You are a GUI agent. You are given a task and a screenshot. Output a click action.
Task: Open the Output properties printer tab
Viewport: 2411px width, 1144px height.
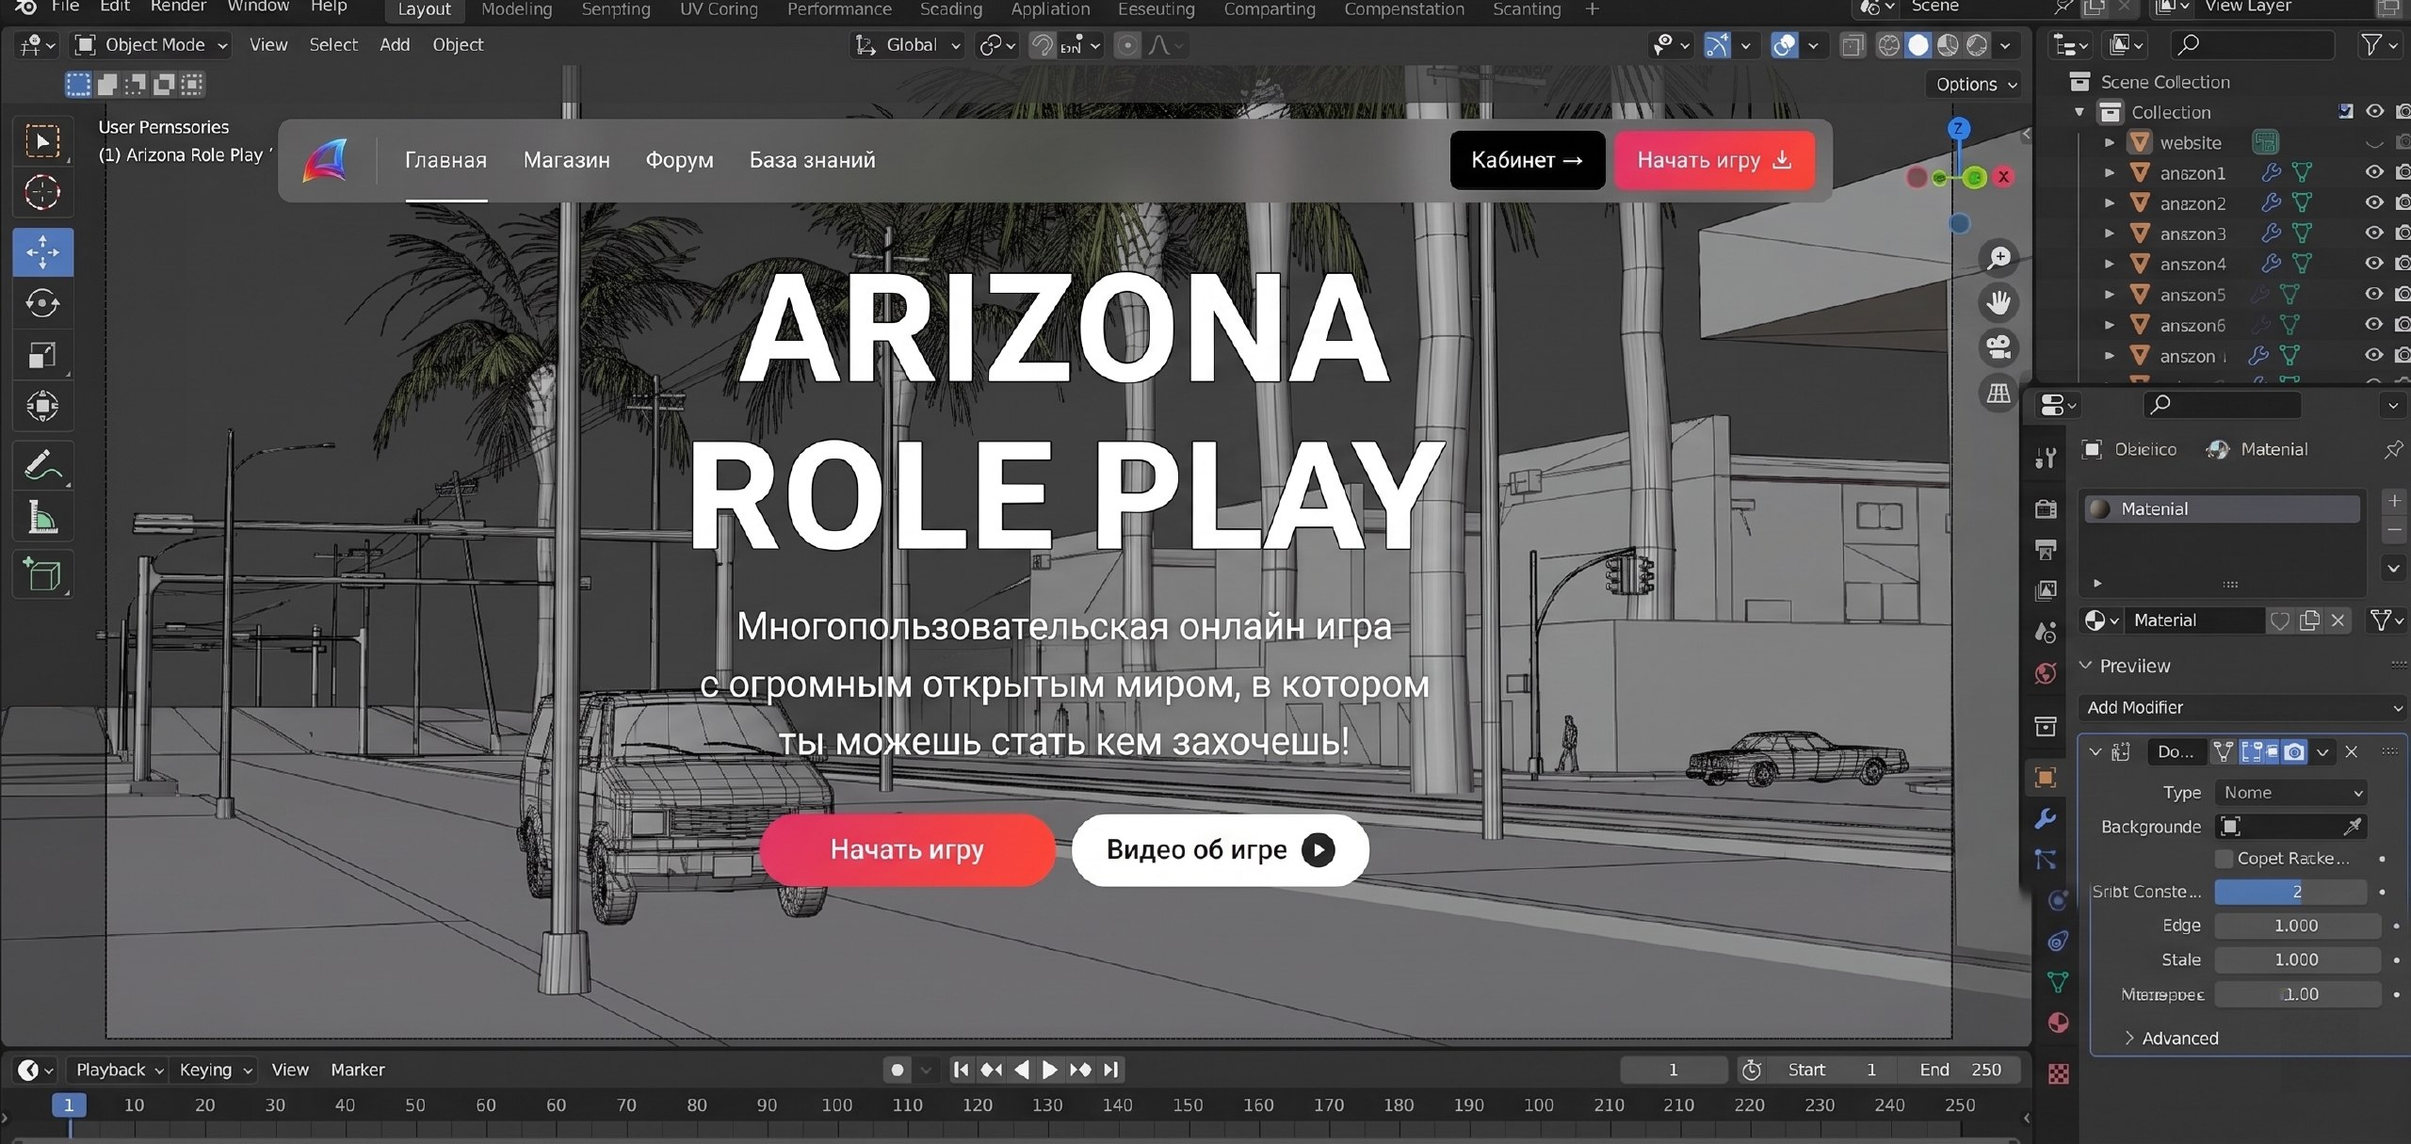[2046, 549]
